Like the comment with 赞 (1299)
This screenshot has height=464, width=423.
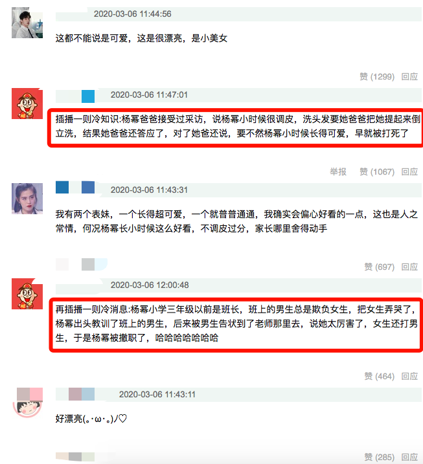click(x=377, y=76)
